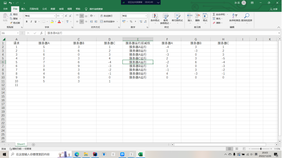The height and width of the screenshot is (158, 282).
Task: Toggle middle vertical alignment
Action: point(82,16)
